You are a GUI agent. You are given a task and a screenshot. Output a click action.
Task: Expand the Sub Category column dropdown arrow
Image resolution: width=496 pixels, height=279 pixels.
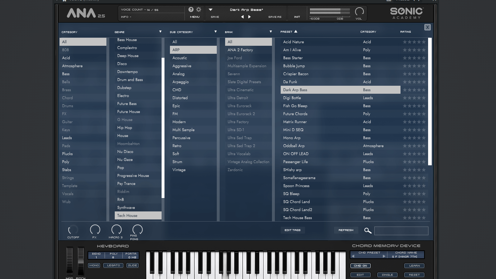point(215,32)
